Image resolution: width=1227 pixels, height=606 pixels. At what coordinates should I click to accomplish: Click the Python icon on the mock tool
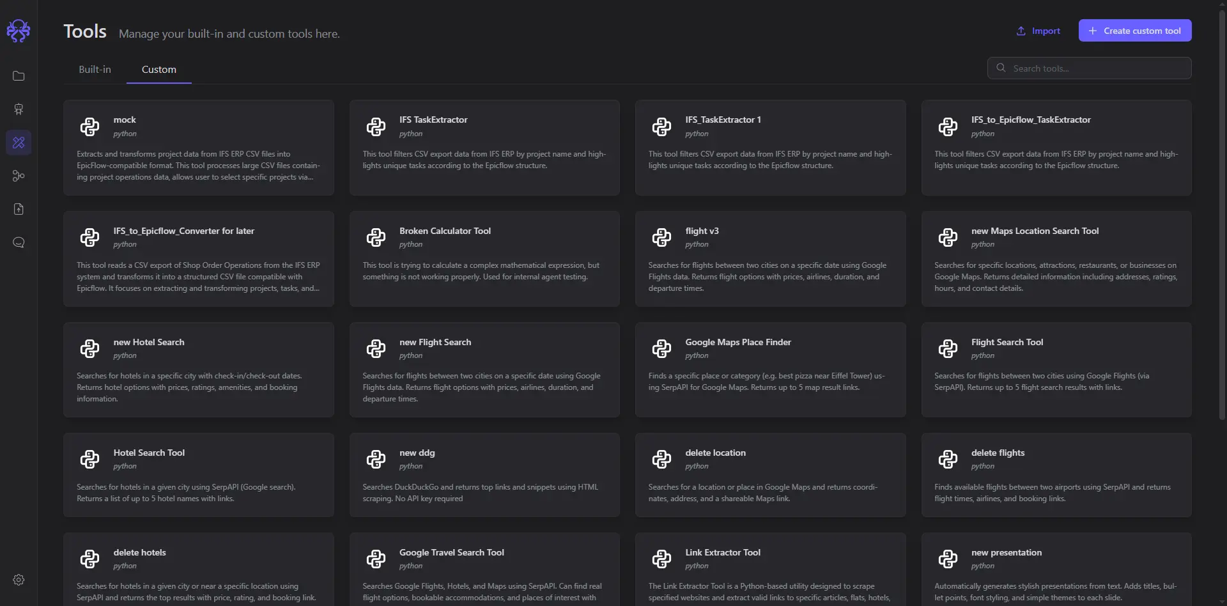(x=90, y=127)
